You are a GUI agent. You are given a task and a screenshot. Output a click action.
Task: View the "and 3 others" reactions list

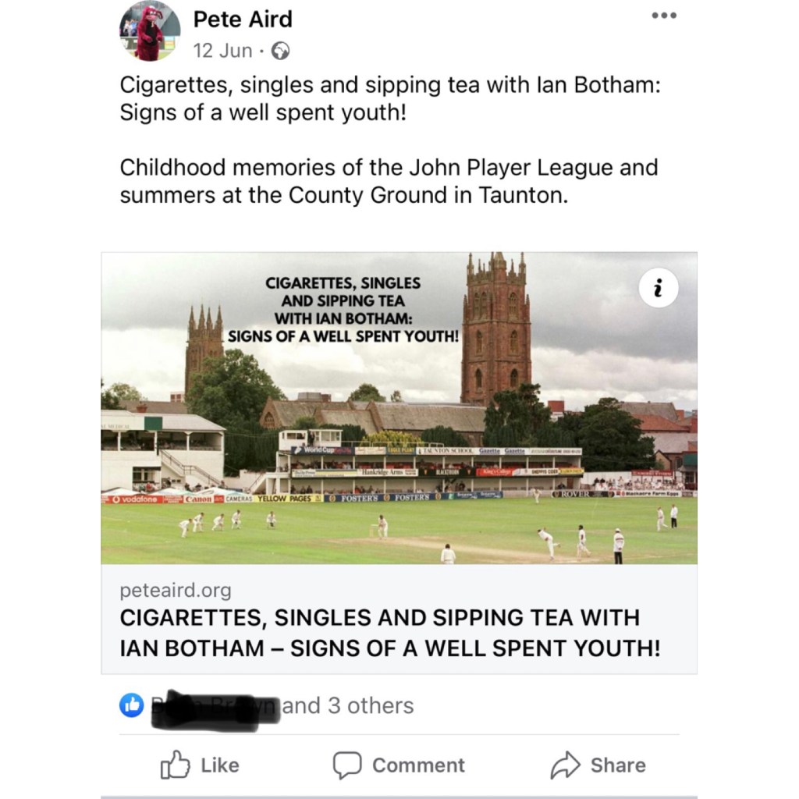click(x=347, y=705)
